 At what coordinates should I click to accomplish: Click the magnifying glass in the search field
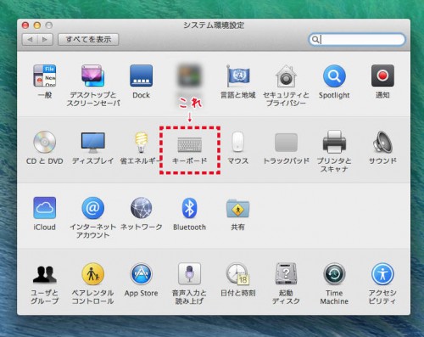[x=315, y=39]
